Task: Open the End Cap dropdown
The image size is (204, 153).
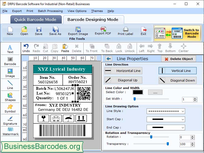Action: 166,127
